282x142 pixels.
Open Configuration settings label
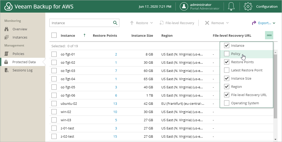pos(267,6)
